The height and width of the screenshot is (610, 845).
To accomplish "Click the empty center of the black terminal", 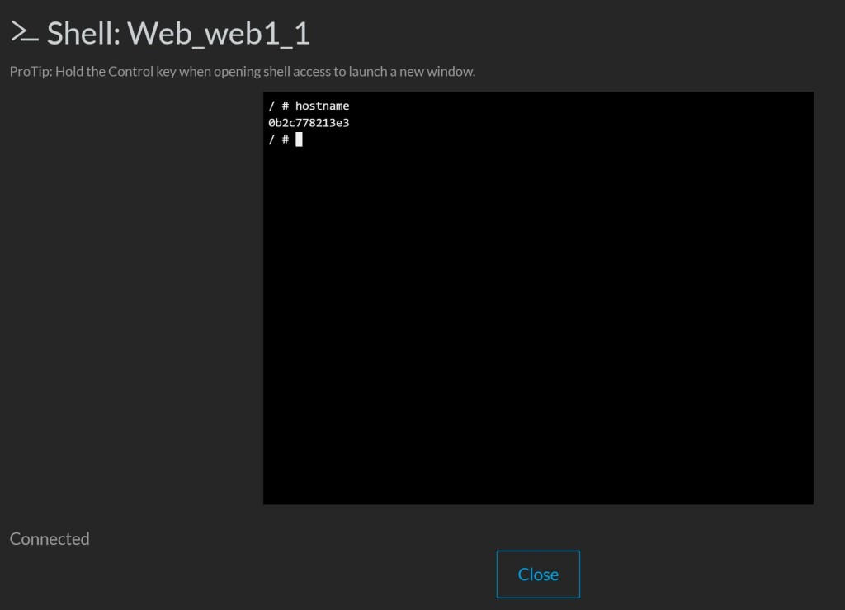I will [538, 314].
